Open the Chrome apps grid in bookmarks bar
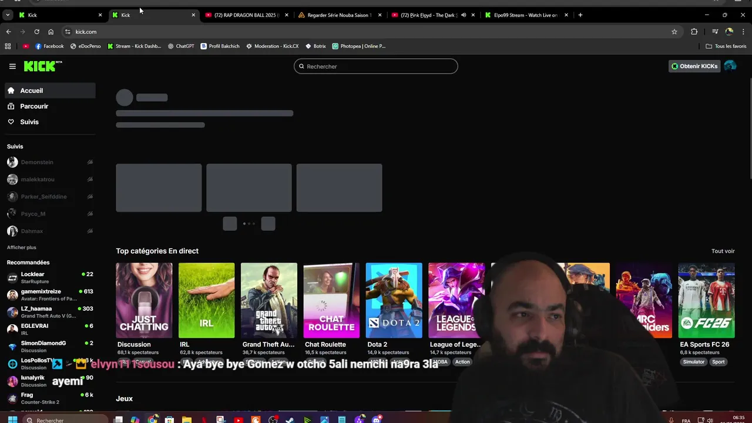 [8, 46]
